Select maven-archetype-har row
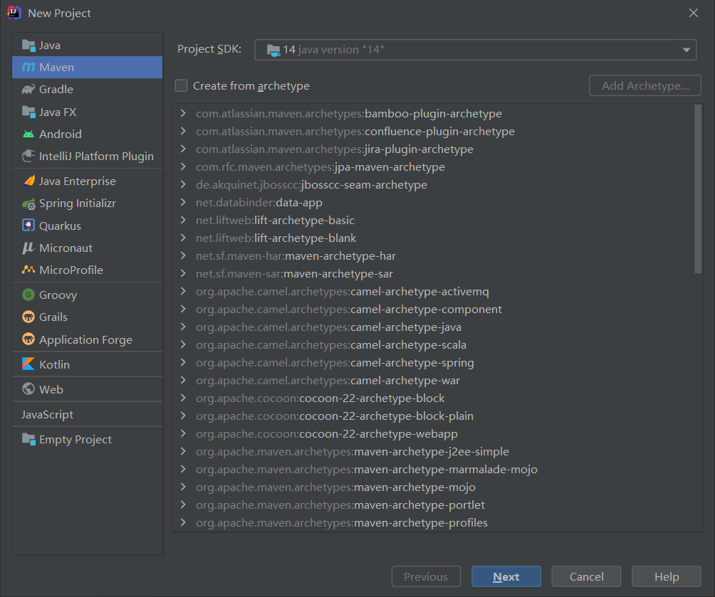 [x=434, y=255]
